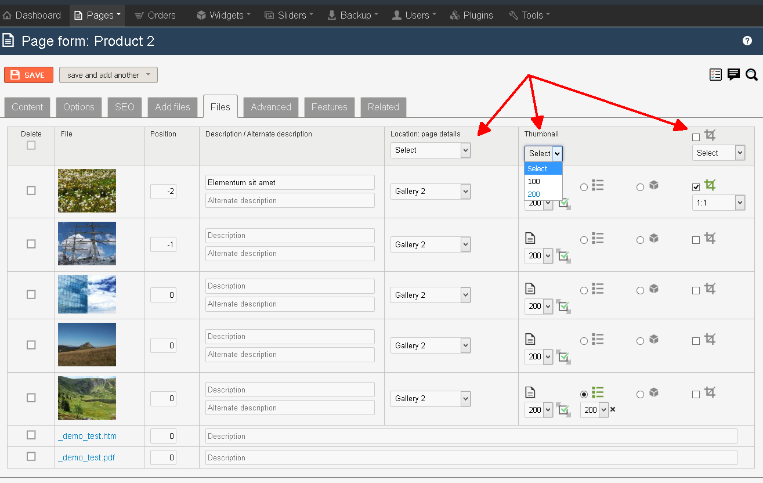Click the Alternate description field in the flowers row
The height and width of the screenshot is (483, 763).
[x=290, y=200]
